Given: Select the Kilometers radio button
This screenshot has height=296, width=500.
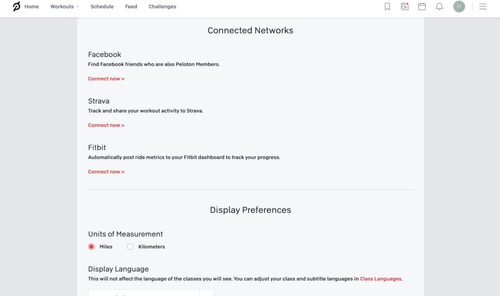Looking at the screenshot, I should pos(130,247).
